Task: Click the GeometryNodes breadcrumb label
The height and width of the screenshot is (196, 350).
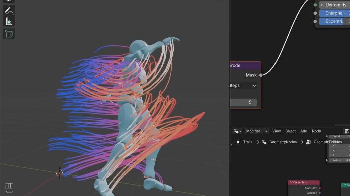Action: (283, 142)
